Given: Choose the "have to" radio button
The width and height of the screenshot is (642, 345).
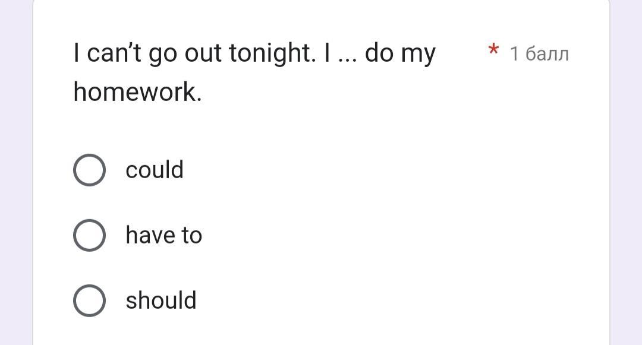Looking at the screenshot, I should pyautogui.click(x=89, y=235).
